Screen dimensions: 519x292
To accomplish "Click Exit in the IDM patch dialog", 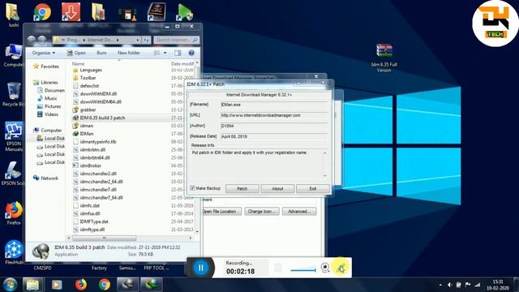I will click(x=313, y=188).
